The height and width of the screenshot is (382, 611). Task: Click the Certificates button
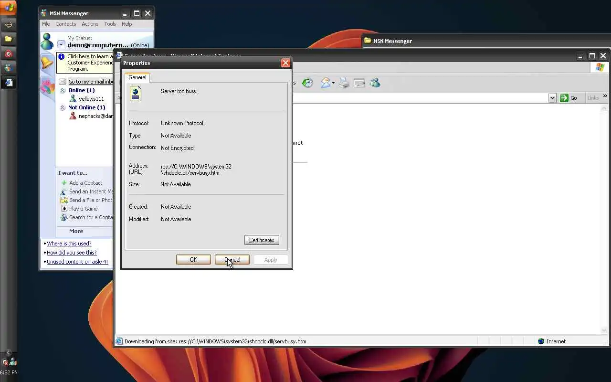262,240
